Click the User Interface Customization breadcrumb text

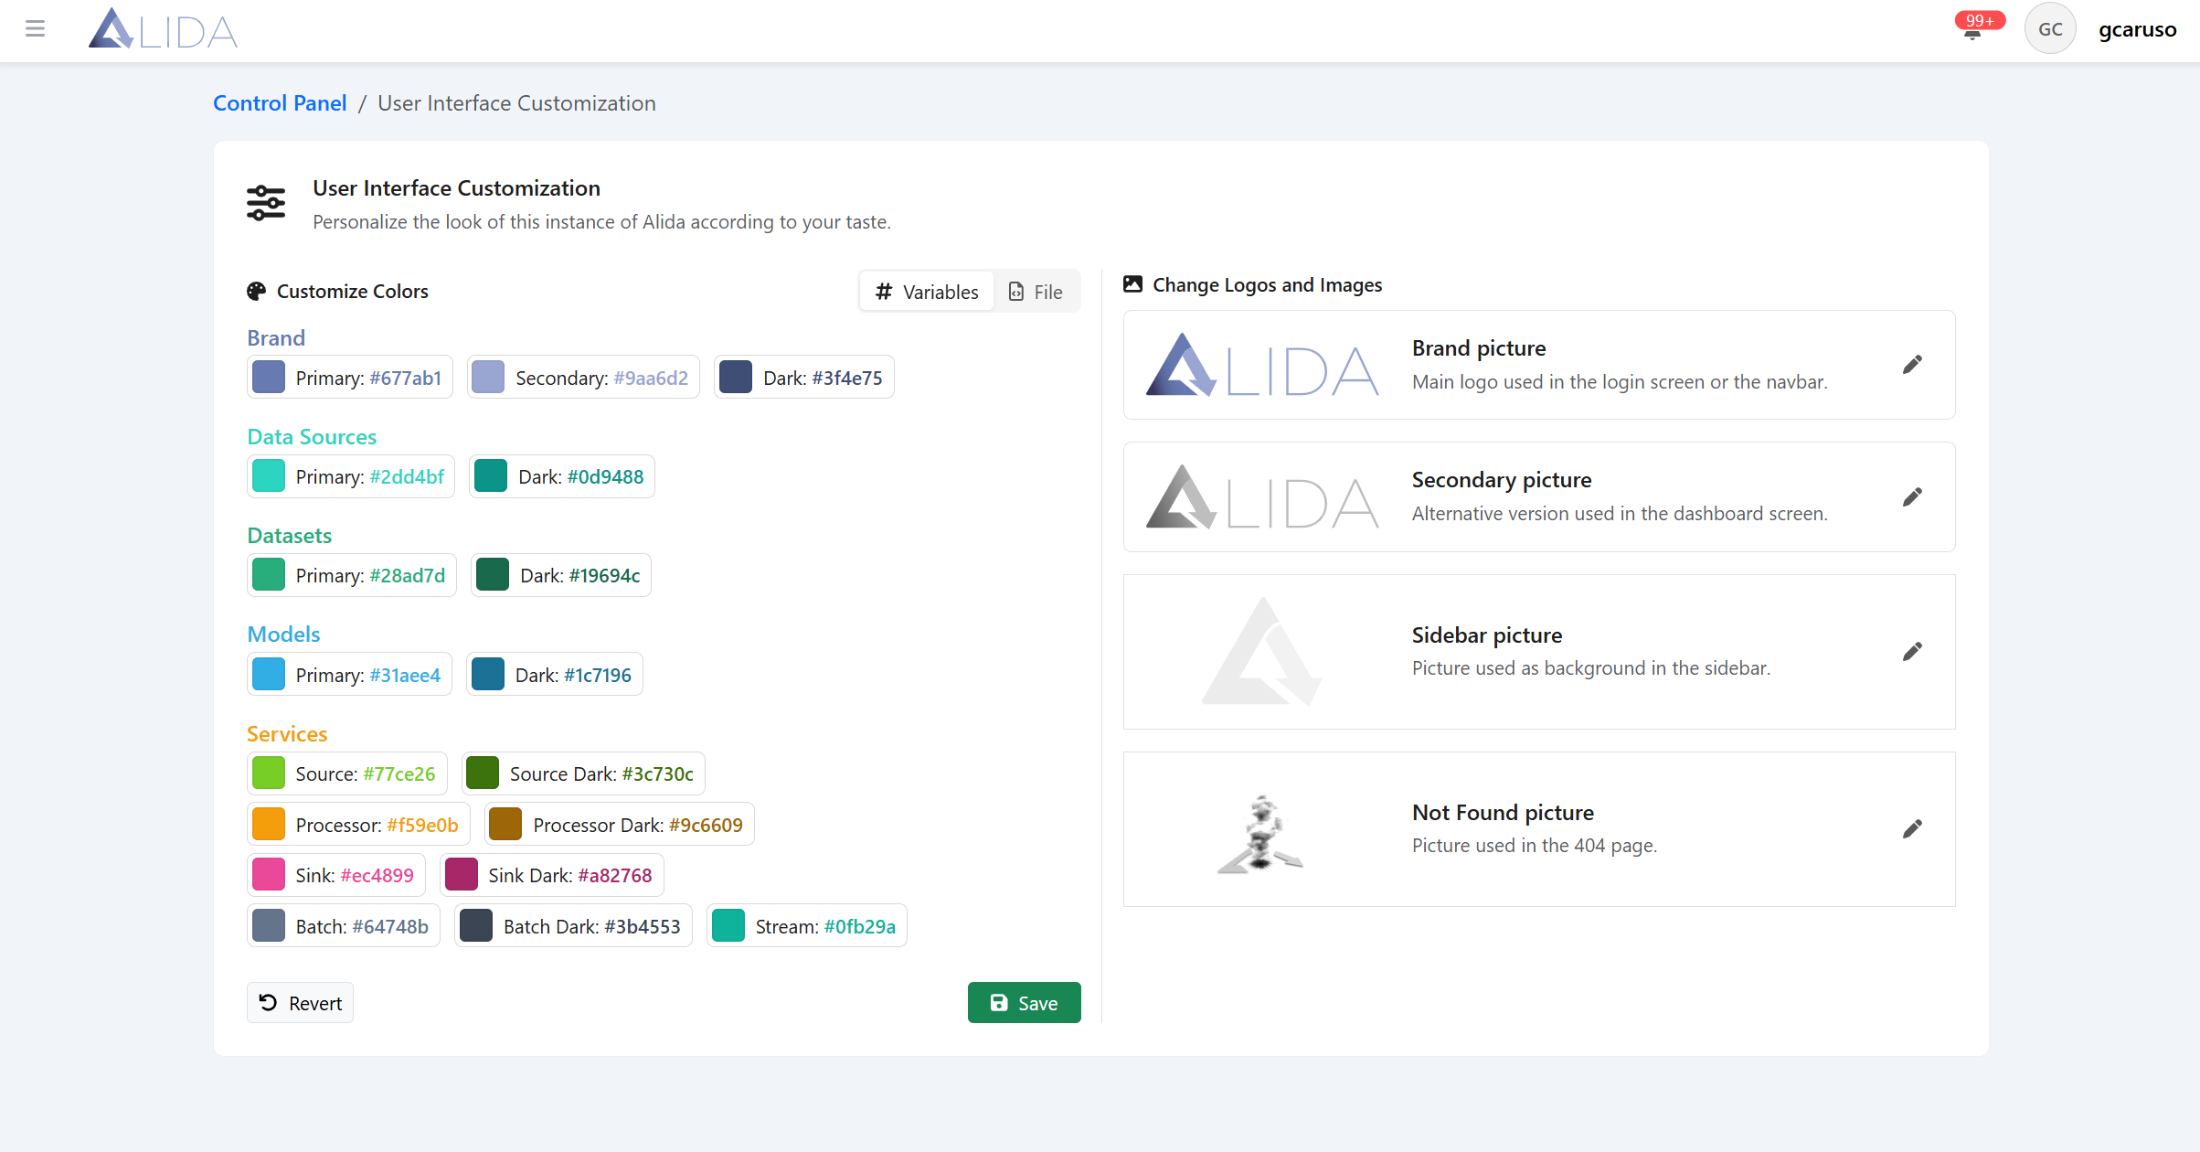516,103
